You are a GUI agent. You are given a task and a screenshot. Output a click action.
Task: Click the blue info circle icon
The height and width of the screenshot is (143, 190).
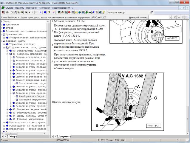tap(45, 12)
